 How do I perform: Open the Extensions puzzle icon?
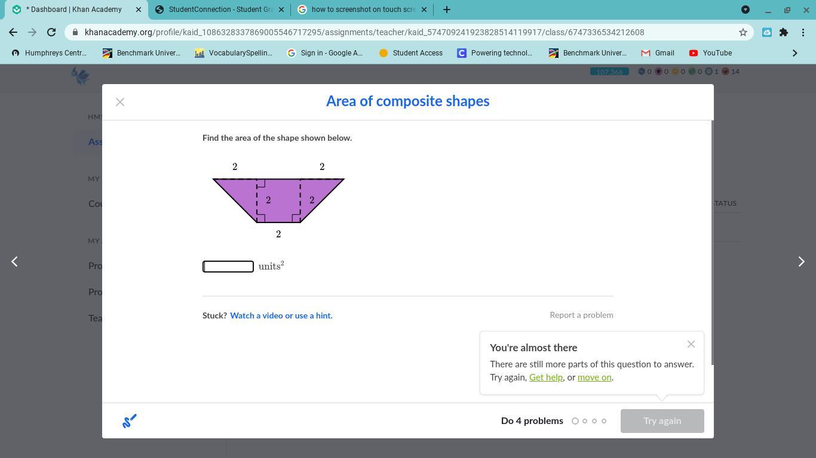pyautogui.click(x=784, y=32)
